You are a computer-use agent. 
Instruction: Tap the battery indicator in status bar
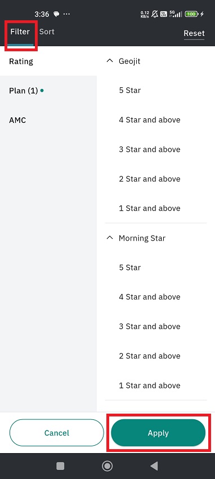pyautogui.click(x=191, y=14)
